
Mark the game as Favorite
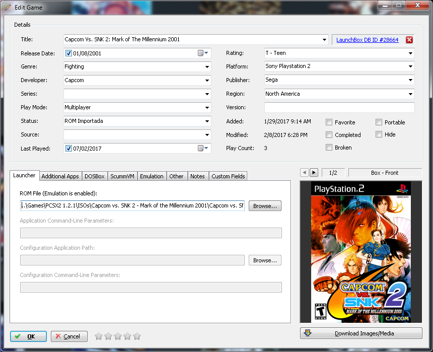[329, 122]
